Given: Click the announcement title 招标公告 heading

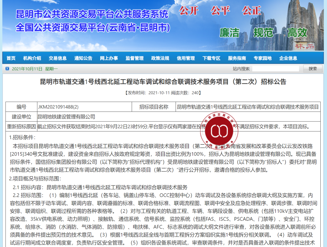Looking at the screenshot, I should (163, 82).
